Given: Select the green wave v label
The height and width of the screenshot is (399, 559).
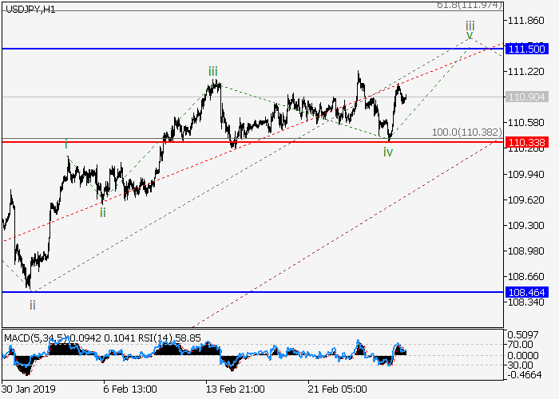Looking at the screenshot, I should pos(470,36).
